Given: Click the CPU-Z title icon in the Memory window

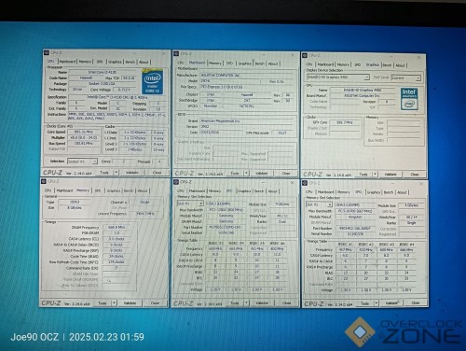Looking at the screenshot, I should [44, 181].
